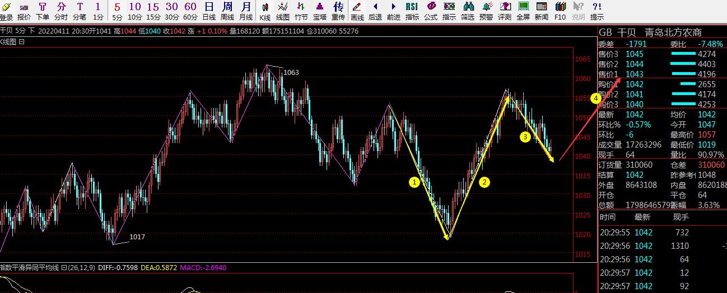
Task: Select the K线 candlestick chart icon
Action: pyautogui.click(x=265, y=11)
